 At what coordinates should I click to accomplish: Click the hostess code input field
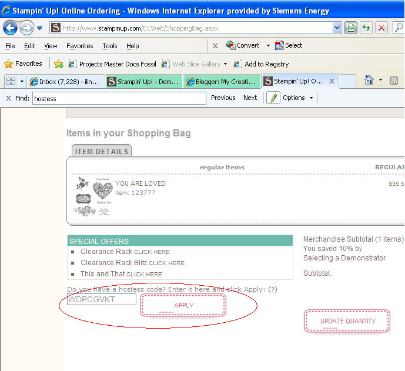(x=102, y=299)
